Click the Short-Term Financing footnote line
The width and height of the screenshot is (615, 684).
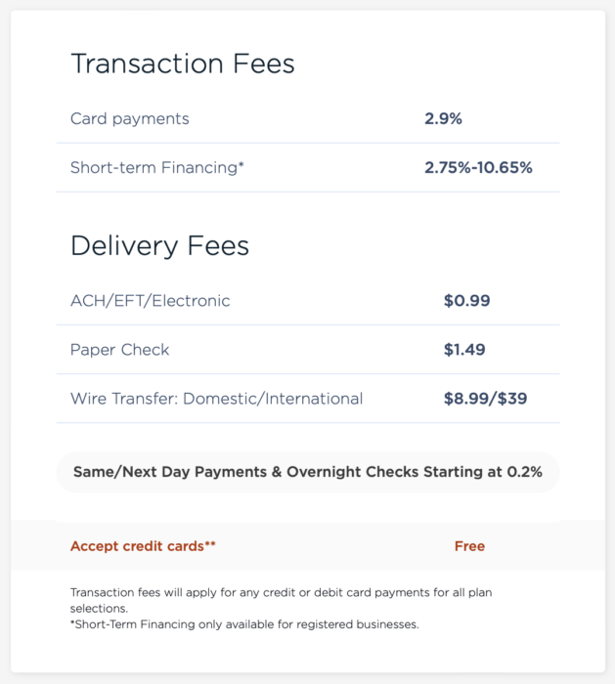coord(244,624)
